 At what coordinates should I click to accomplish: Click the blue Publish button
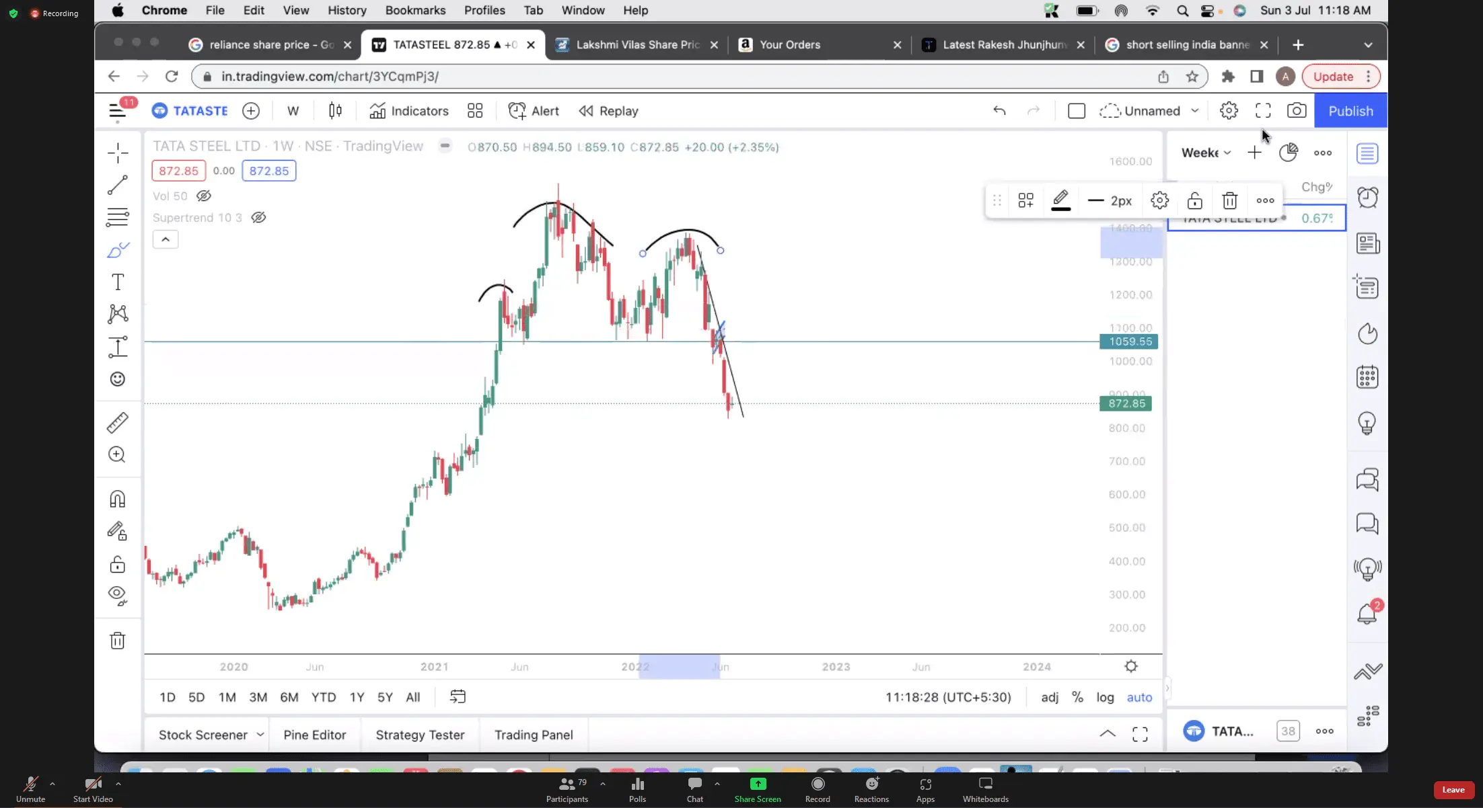click(x=1350, y=111)
